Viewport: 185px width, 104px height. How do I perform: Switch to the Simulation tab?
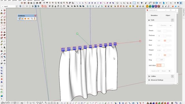[x=154, y=15]
